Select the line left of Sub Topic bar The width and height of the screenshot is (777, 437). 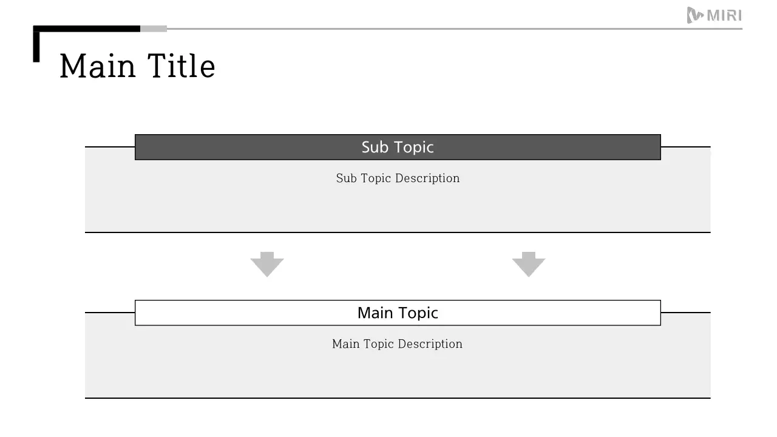pyautogui.click(x=110, y=147)
